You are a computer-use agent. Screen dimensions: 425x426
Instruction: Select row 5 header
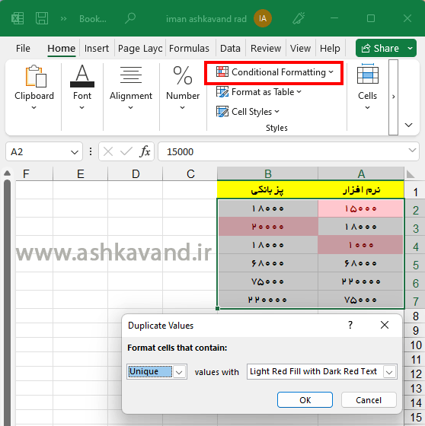415,265
